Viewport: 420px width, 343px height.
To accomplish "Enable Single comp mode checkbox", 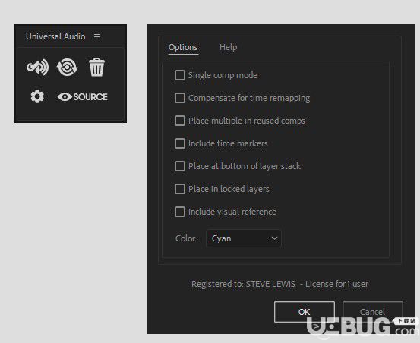I will point(180,75).
